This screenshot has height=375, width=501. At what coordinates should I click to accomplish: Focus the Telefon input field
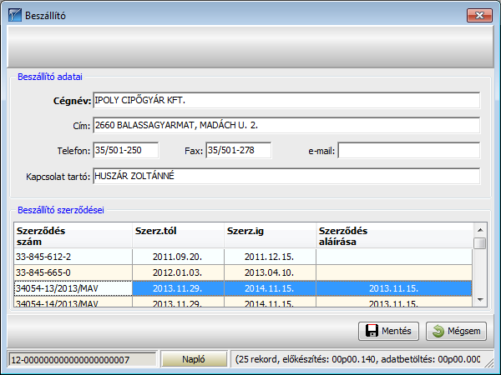tap(126, 150)
